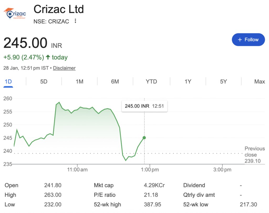269x213 pixels.
Task: Select the 1D chart range tab
Action: coord(8,82)
